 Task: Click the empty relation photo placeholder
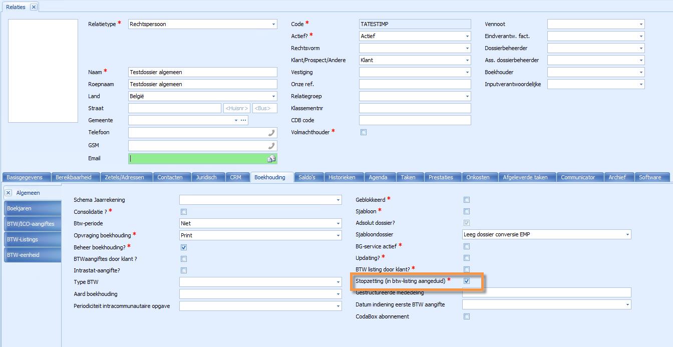43,71
